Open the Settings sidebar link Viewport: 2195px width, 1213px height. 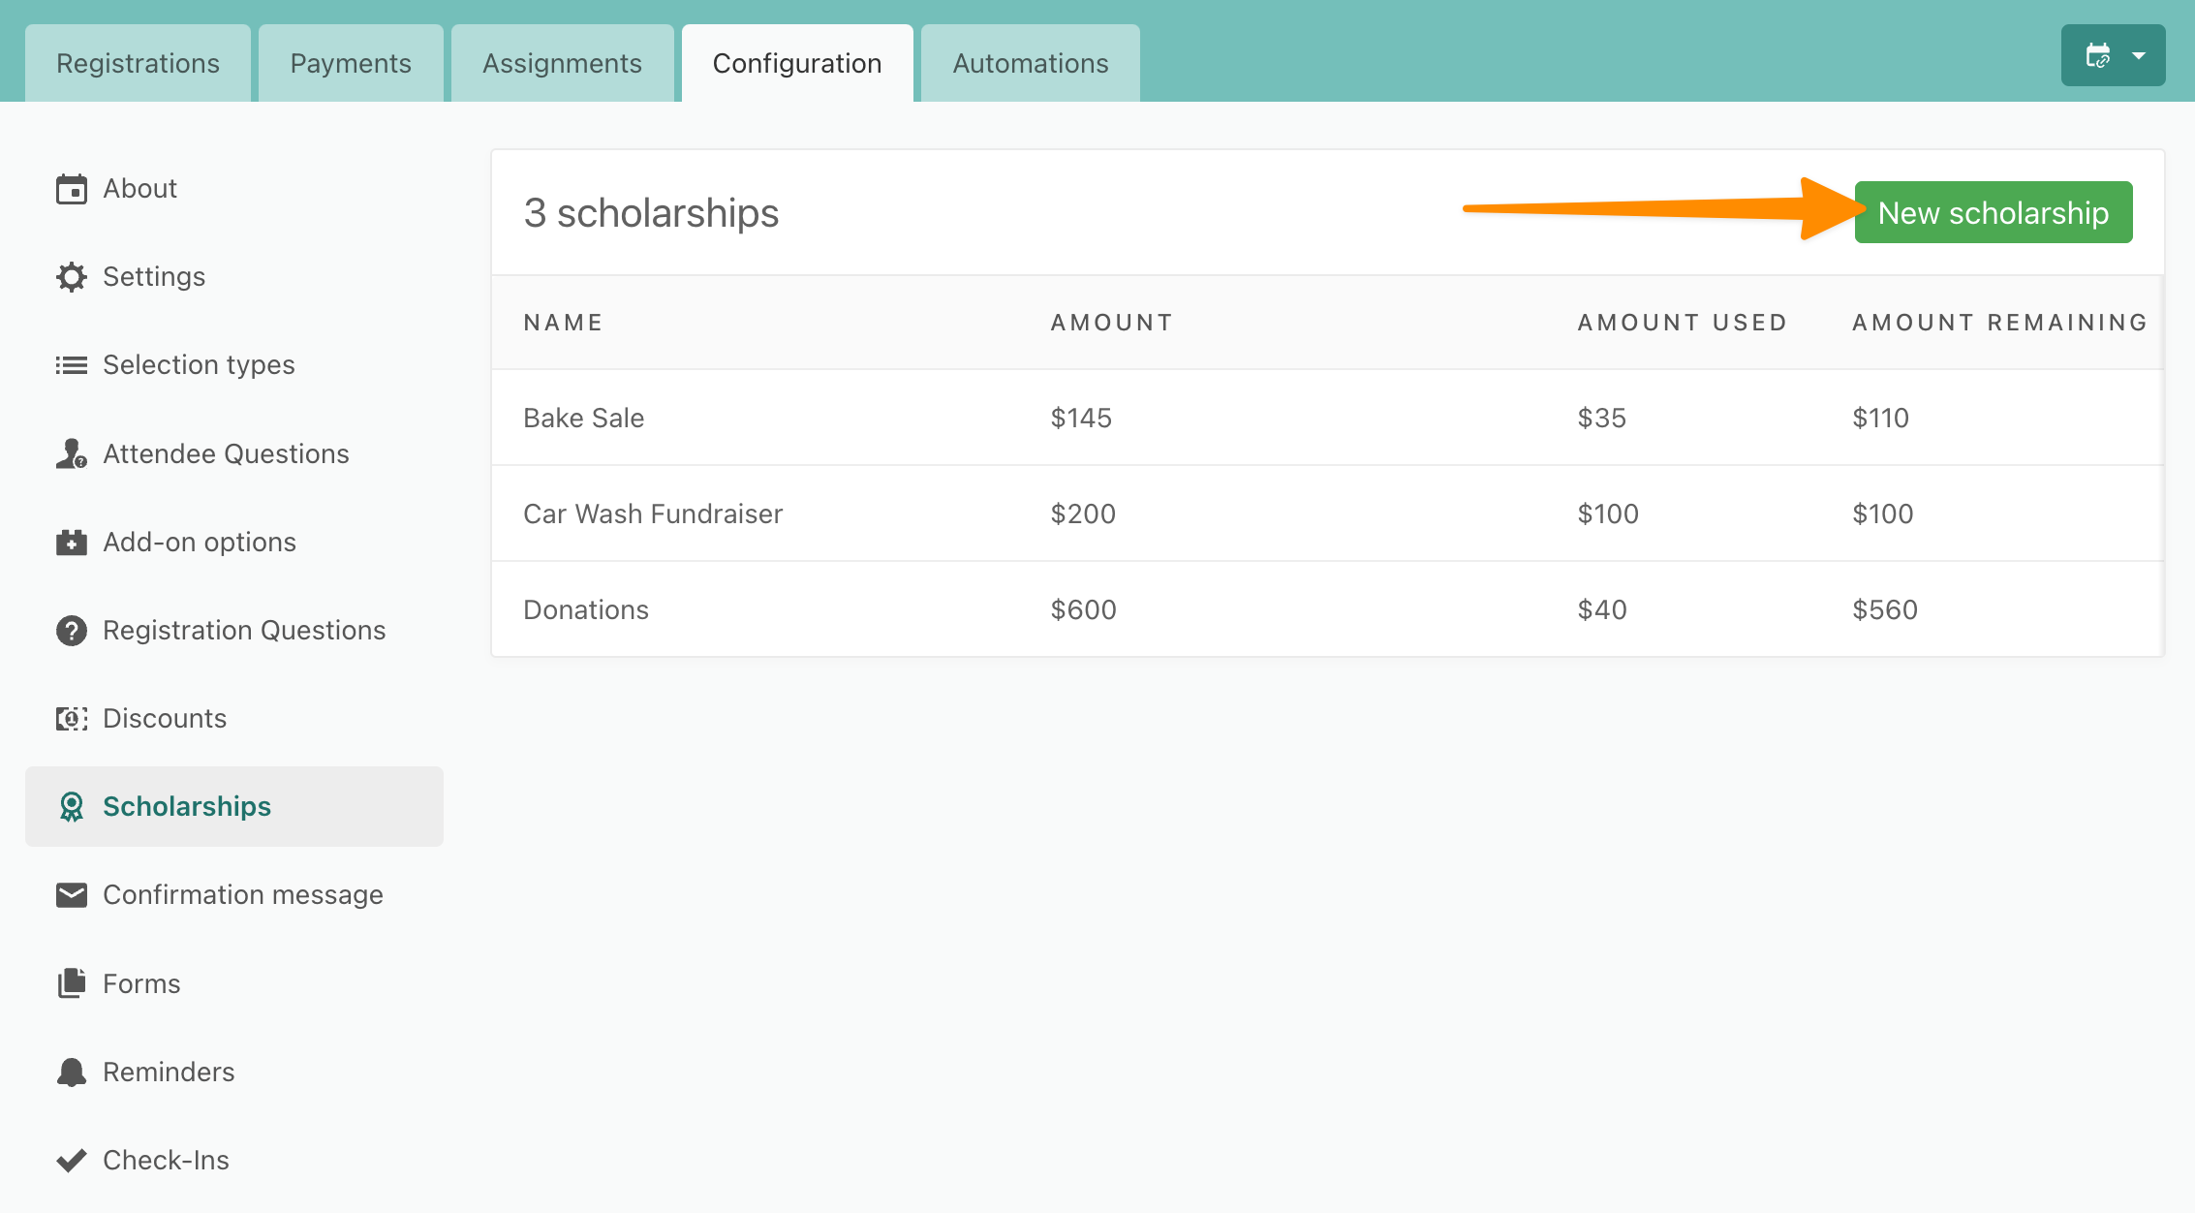point(234,277)
